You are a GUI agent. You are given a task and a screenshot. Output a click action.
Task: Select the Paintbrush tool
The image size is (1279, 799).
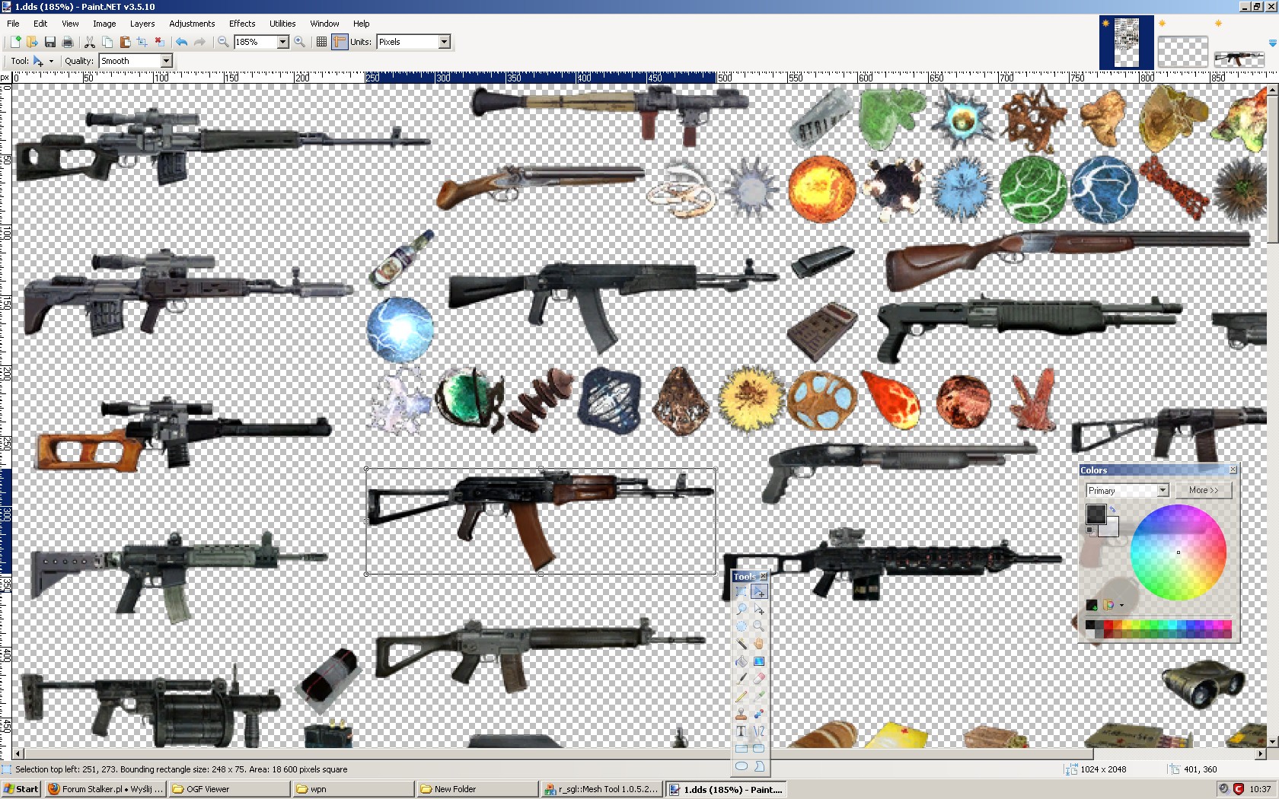742,680
